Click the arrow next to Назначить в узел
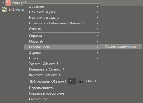Image resolution: width=143 pixels, height=103 pixels. (x=97, y=12)
